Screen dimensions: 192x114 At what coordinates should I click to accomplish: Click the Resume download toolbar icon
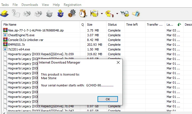tap(16, 14)
